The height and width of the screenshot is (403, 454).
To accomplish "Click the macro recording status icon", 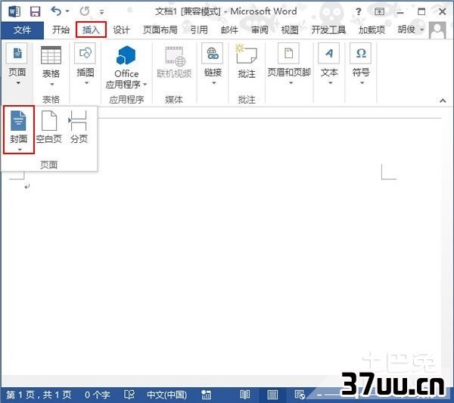I will click(x=206, y=395).
